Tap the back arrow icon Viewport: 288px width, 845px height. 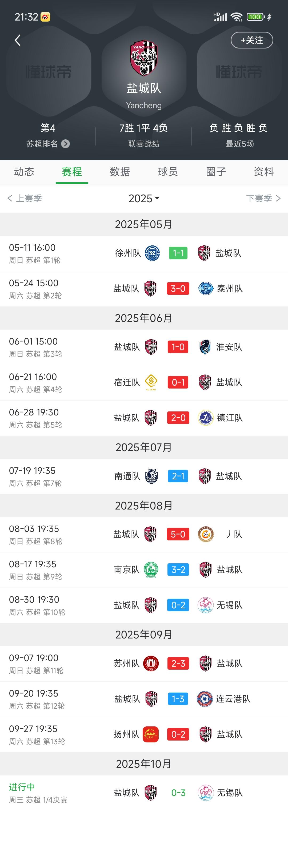(18, 40)
